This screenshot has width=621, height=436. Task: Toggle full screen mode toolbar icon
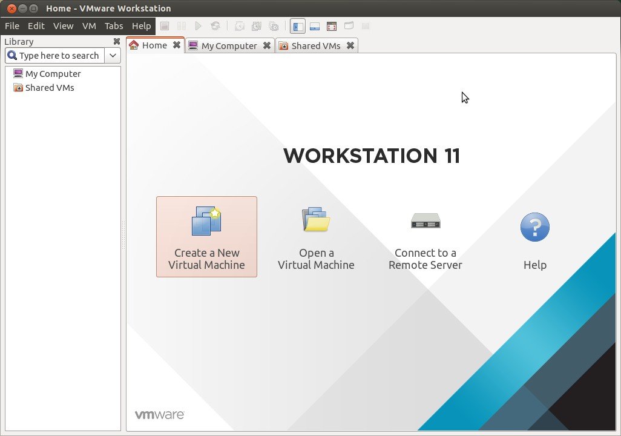tap(332, 26)
